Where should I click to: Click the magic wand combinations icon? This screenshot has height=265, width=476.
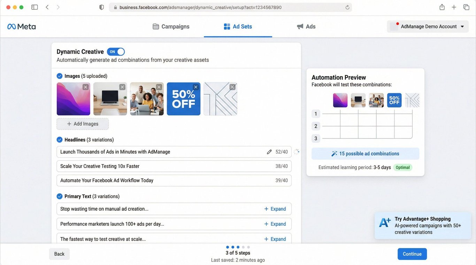click(334, 154)
